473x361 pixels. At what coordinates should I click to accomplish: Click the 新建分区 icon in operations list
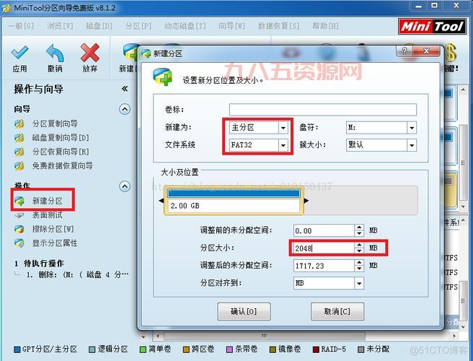[x=19, y=201]
